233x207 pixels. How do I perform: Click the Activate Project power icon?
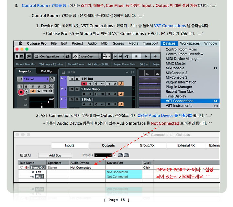pos(17,56)
